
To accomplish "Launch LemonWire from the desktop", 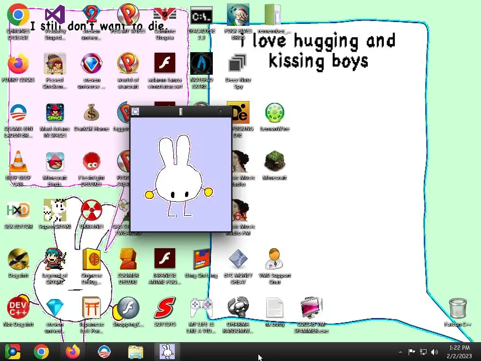I will pyautogui.click(x=274, y=113).
